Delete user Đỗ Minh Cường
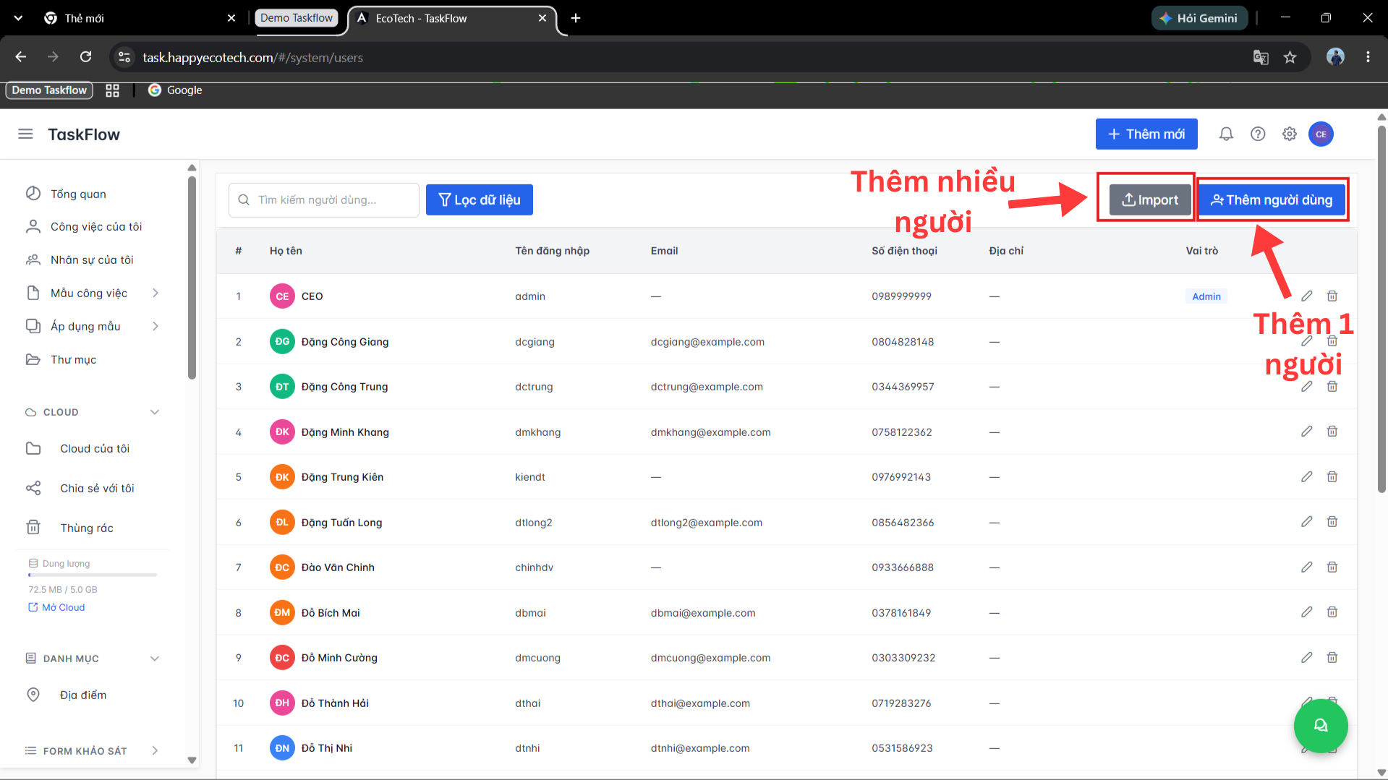This screenshot has height=780, width=1388. pyautogui.click(x=1332, y=658)
